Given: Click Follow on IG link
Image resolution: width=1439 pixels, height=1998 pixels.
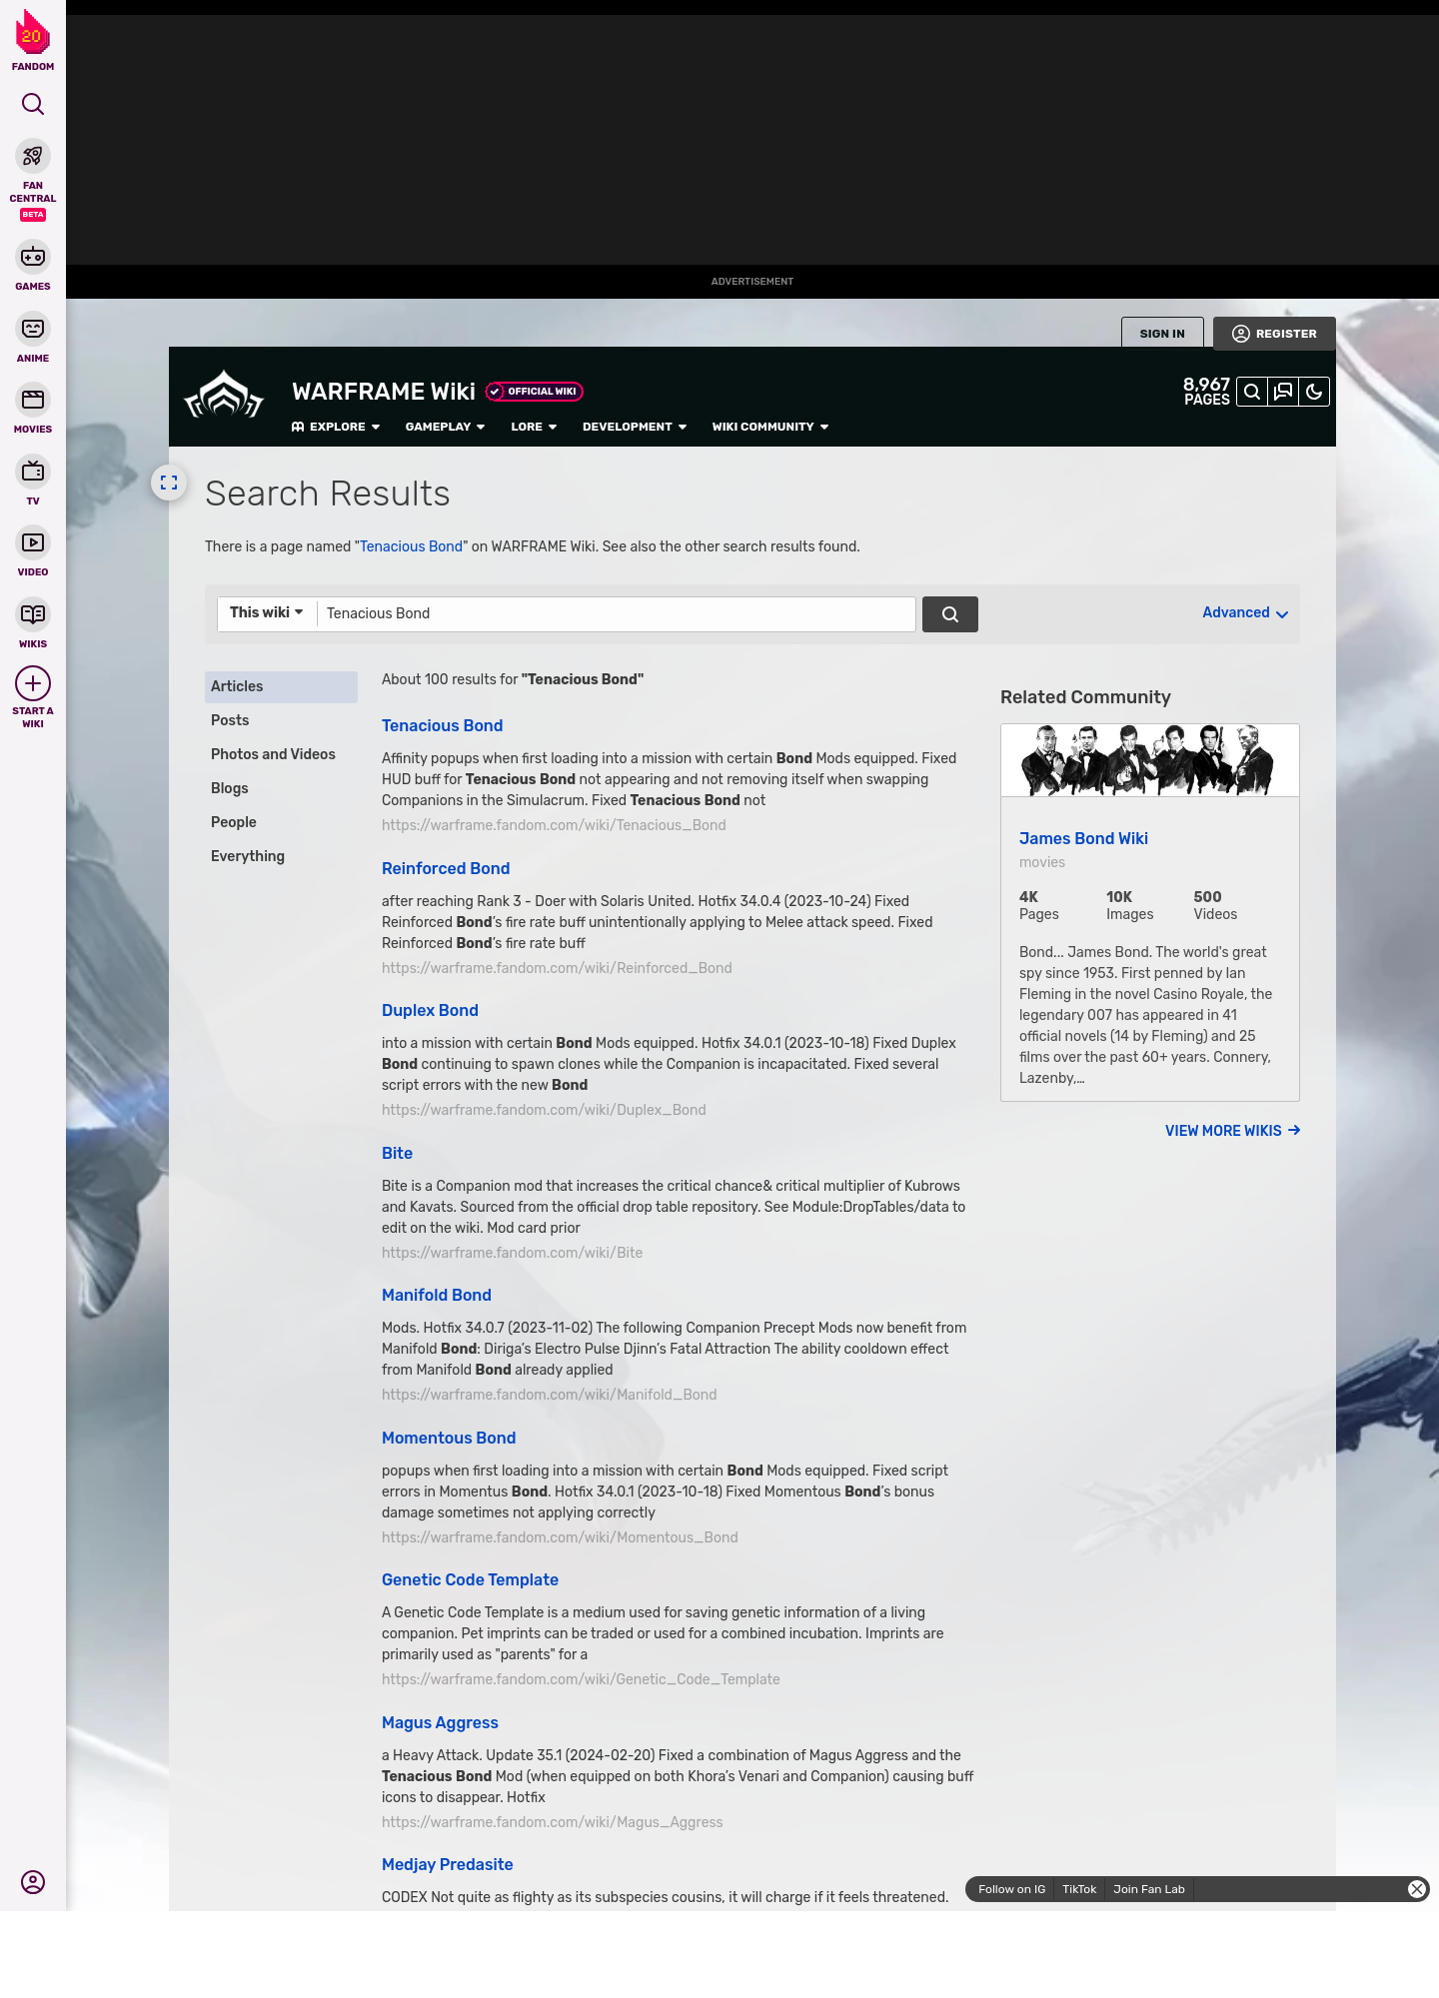Looking at the screenshot, I should click(1011, 1889).
